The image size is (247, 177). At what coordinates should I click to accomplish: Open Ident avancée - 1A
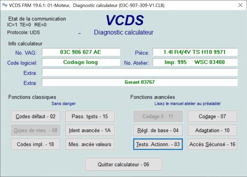[90, 130]
